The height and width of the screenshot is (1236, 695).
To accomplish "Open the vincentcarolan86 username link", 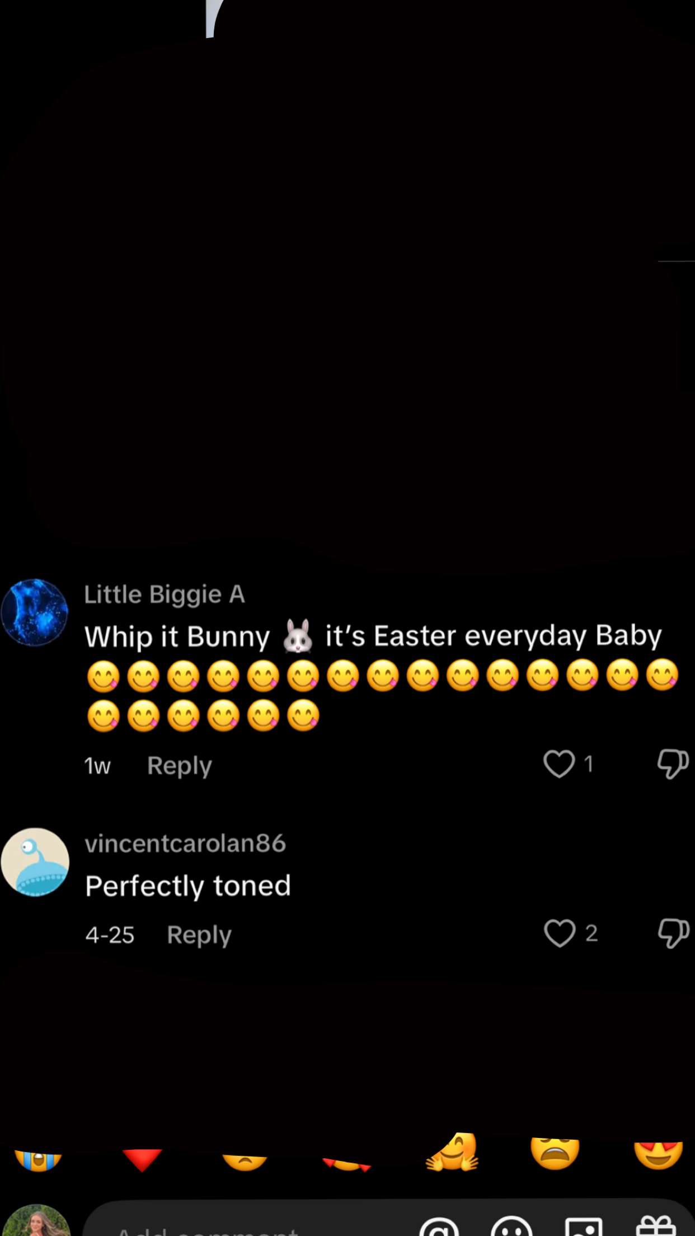I will [185, 843].
